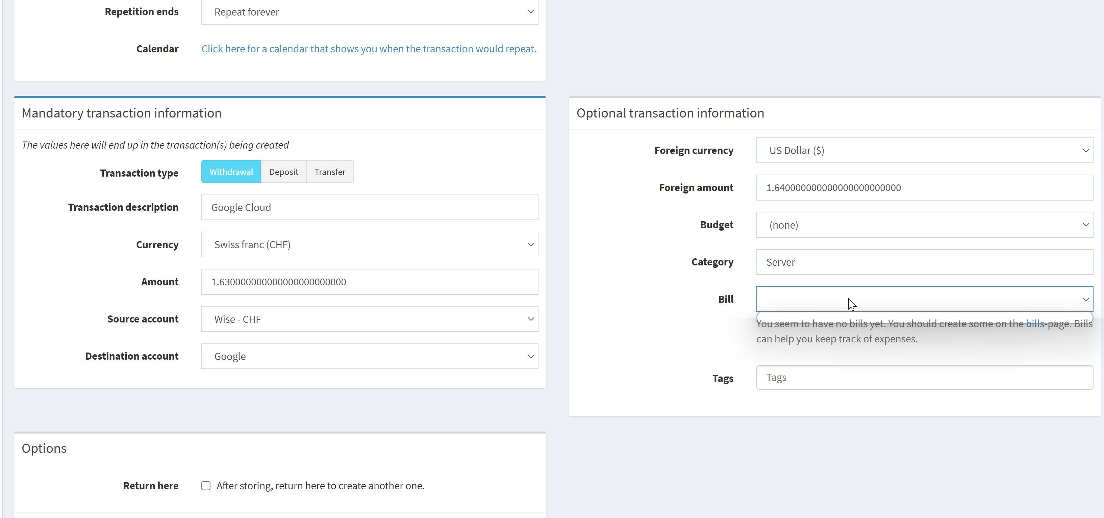Focus the Tags input field
The width and height of the screenshot is (1104, 518).
[x=924, y=377]
